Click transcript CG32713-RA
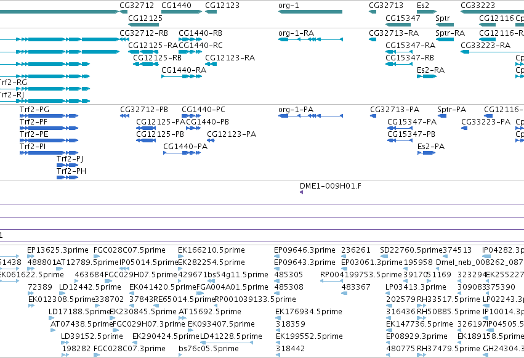 pos(393,33)
